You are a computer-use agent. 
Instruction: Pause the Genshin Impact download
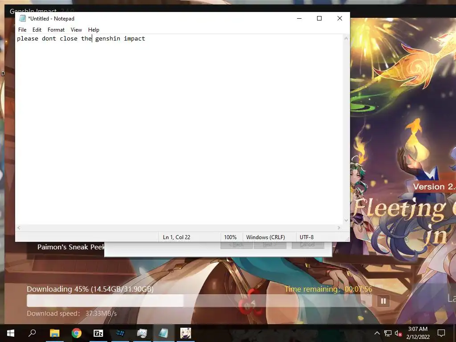pyautogui.click(x=383, y=301)
